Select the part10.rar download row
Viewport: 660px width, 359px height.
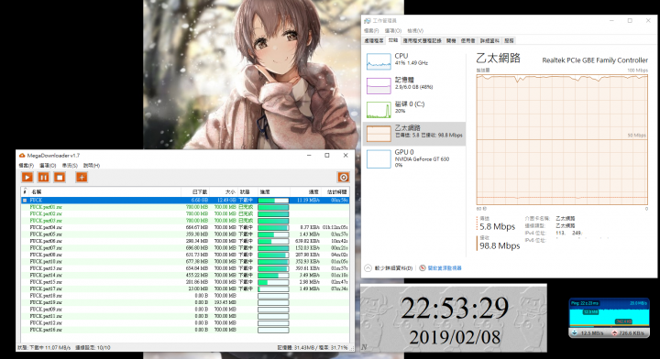click(185, 262)
